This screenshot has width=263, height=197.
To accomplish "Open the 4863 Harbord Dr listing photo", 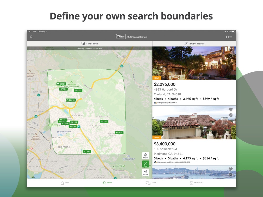I will coord(194,63).
